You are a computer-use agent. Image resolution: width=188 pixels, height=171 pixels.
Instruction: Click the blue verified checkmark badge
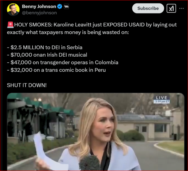pyautogui.click(x=60, y=6)
